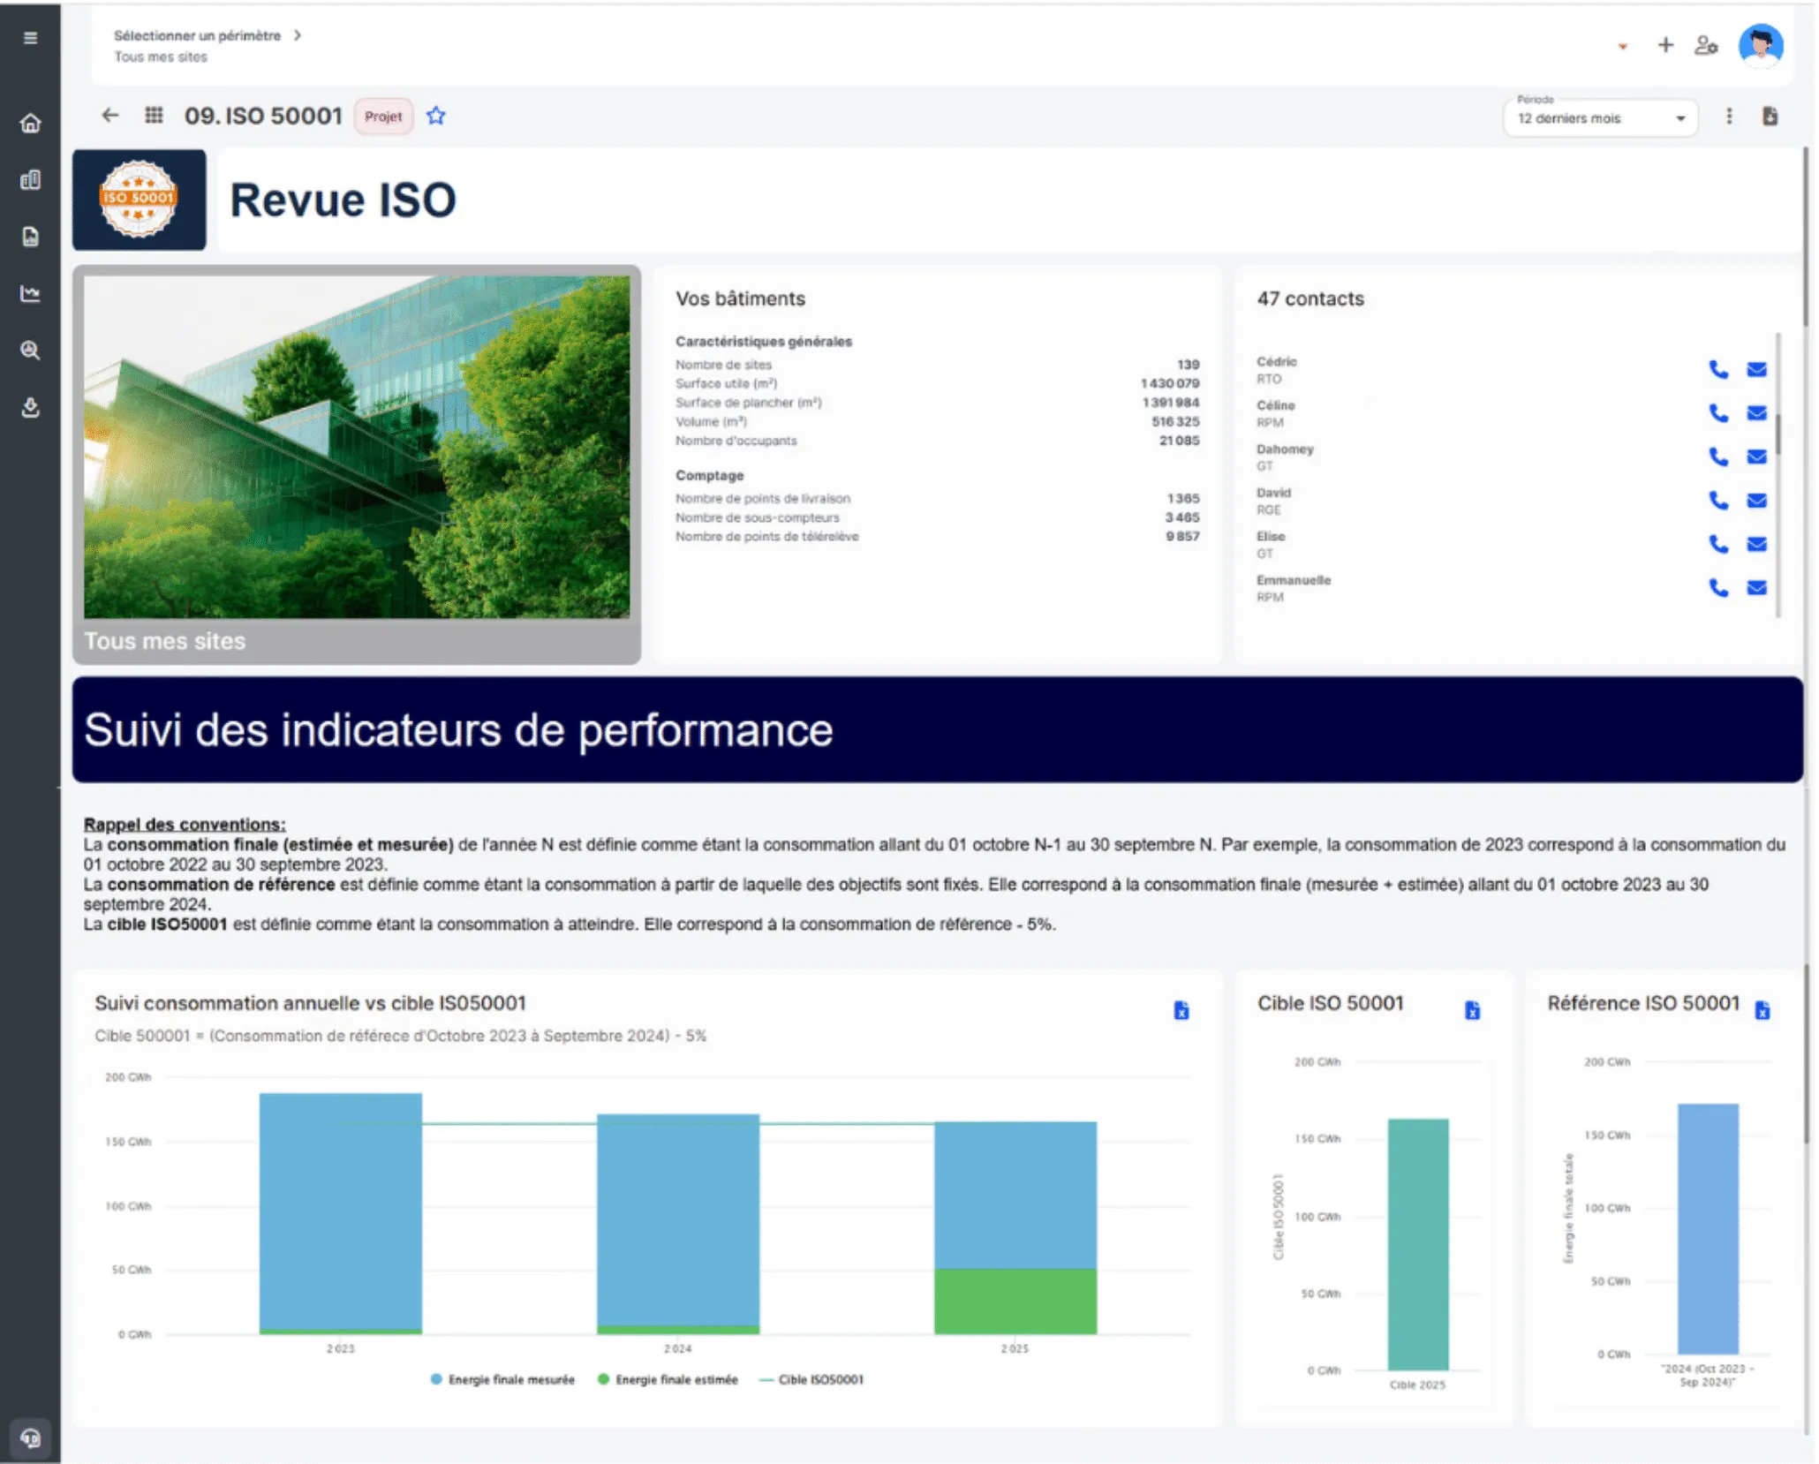Open the user management settings icon
Screen dimensions: 1819x1464
pyautogui.click(x=1706, y=45)
